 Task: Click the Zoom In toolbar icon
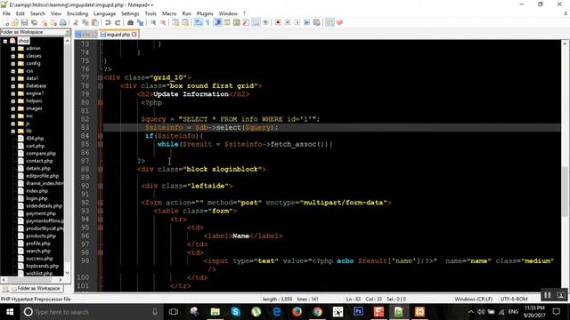[153, 23]
